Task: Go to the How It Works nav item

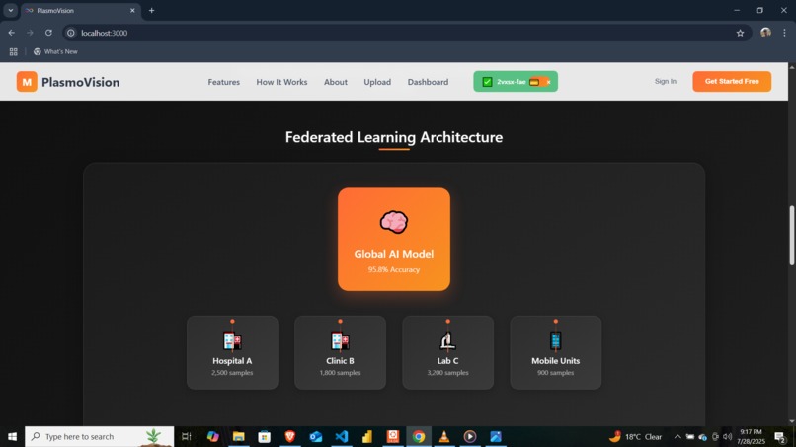Action: (x=281, y=82)
